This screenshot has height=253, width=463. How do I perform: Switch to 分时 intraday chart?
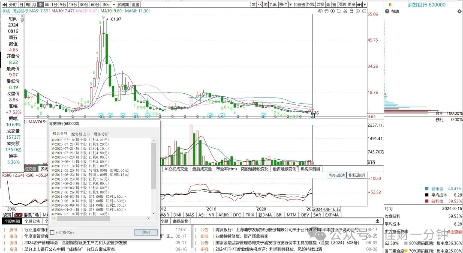[x=13, y=5]
